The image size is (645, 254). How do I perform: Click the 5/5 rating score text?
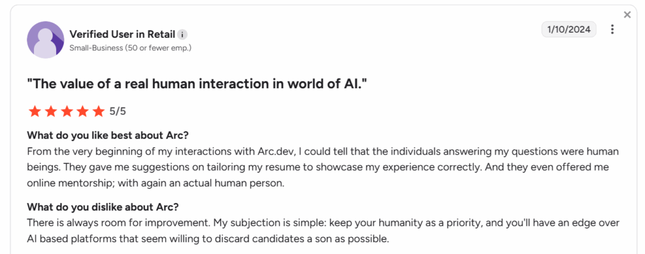(x=118, y=111)
